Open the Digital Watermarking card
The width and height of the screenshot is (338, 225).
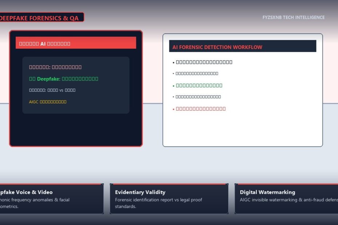tap(286, 199)
